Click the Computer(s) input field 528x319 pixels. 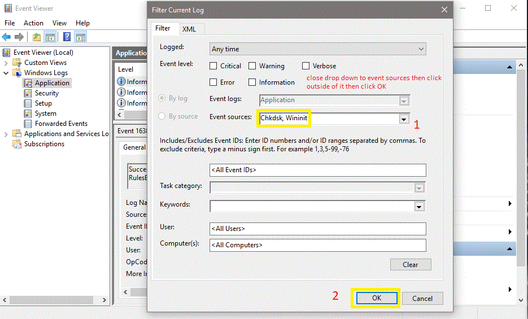(x=317, y=245)
